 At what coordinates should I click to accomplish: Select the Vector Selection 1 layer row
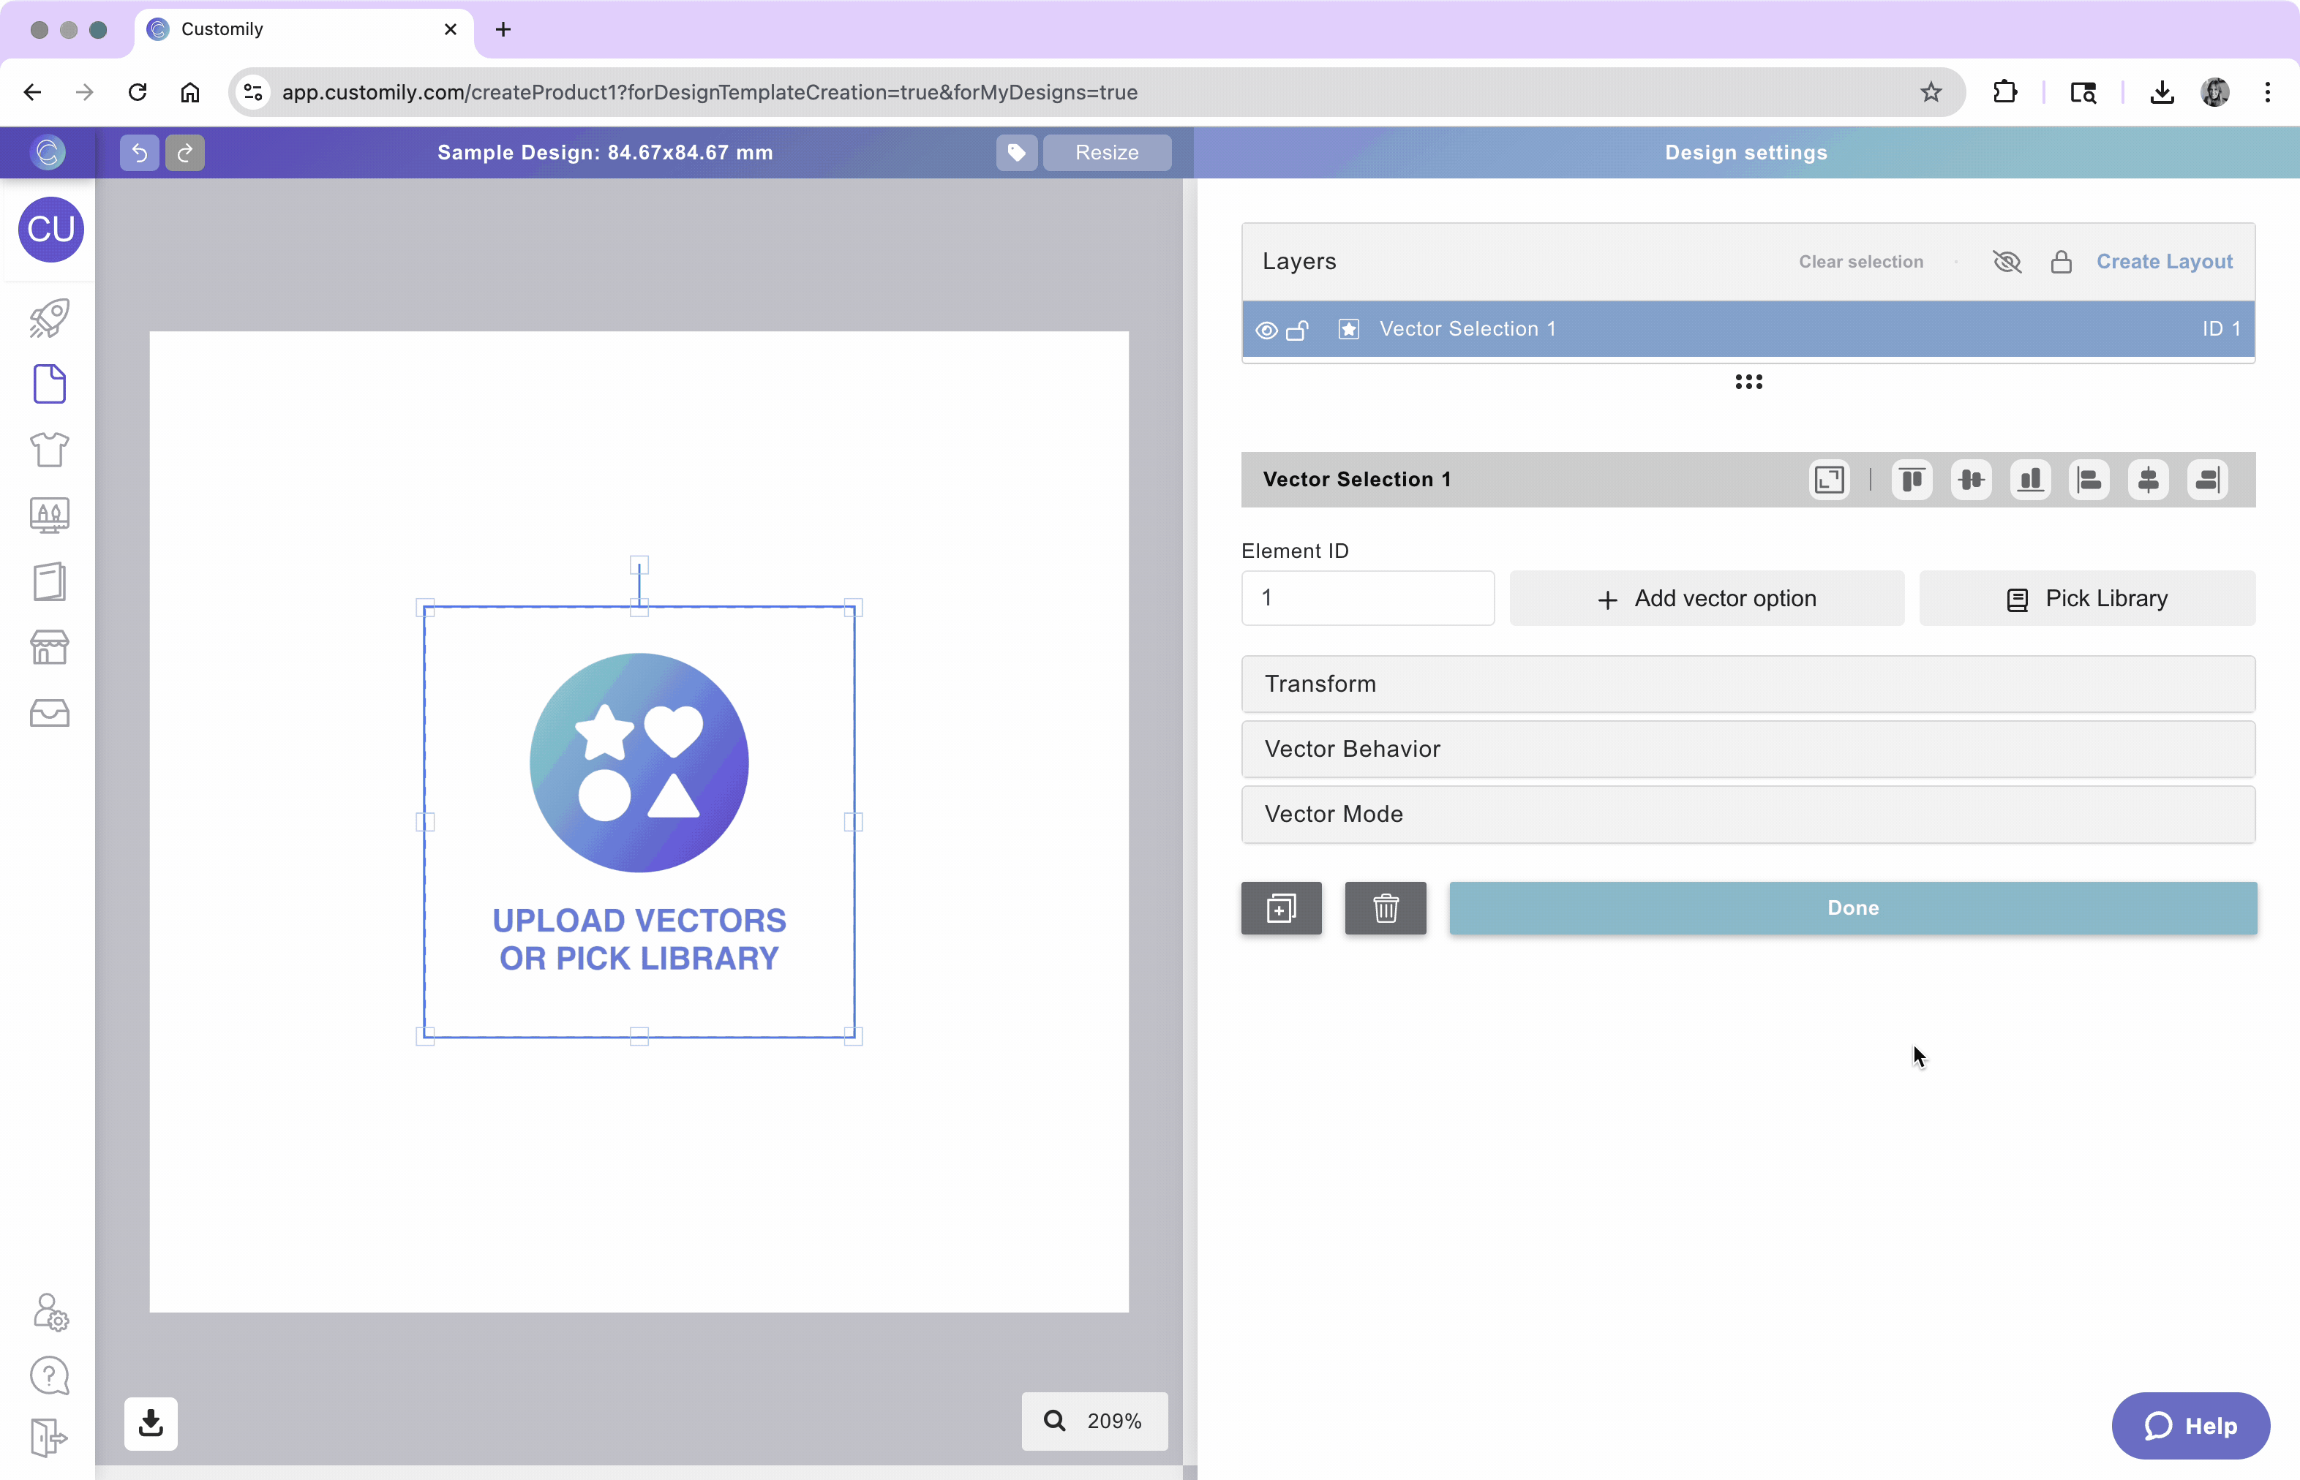tap(1731, 330)
